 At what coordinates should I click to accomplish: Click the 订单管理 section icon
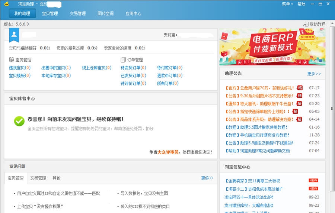click(x=123, y=60)
